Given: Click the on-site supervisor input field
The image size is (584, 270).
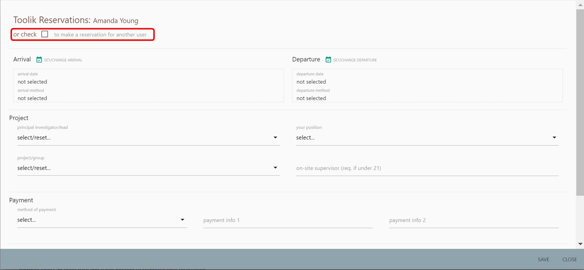Looking at the screenshot, I should tap(427, 168).
